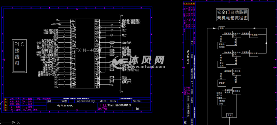Select the 绿灯 output label
This screenshot has width=277, height=125.
124,30
